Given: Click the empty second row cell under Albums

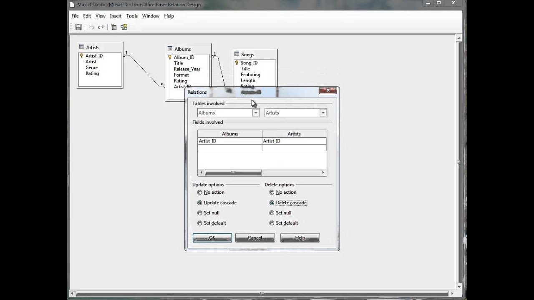Looking at the screenshot, I should (230, 147).
